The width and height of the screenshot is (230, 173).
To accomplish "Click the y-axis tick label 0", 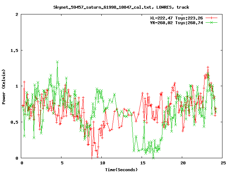I will (17, 158).
